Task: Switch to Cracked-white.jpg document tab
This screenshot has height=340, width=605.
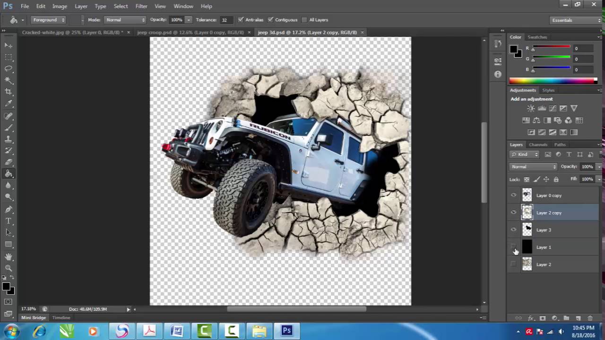Action: (x=72, y=33)
